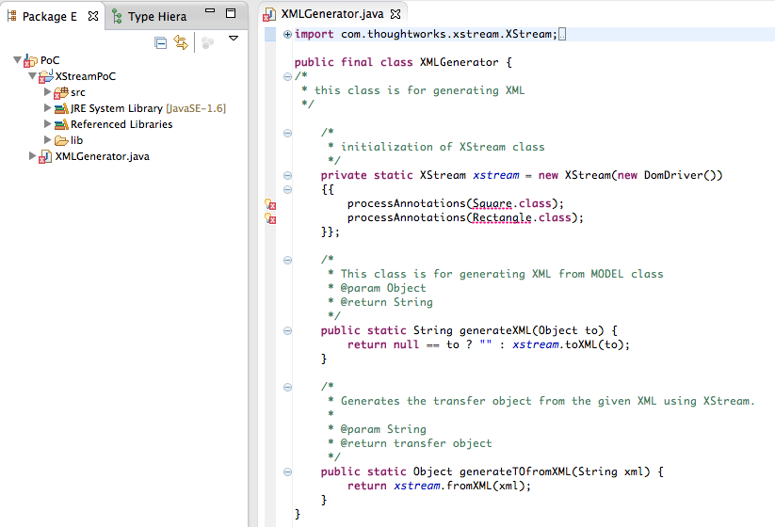Collapse the XStreamPoC project node

(33, 76)
